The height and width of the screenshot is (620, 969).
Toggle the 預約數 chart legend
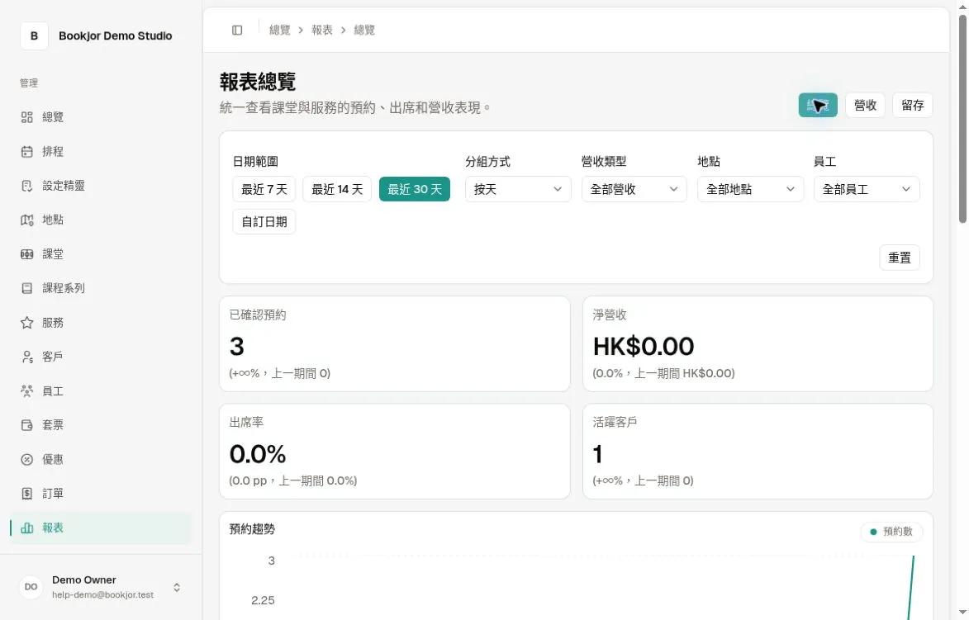click(x=891, y=532)
